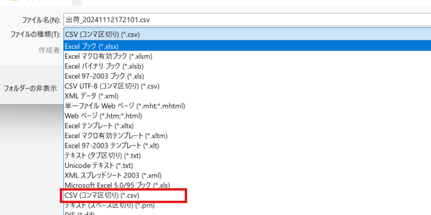
Task: Pick the CSV (コンマ区切り) (*.csv) list entry
Action: (x=247, y=195)
